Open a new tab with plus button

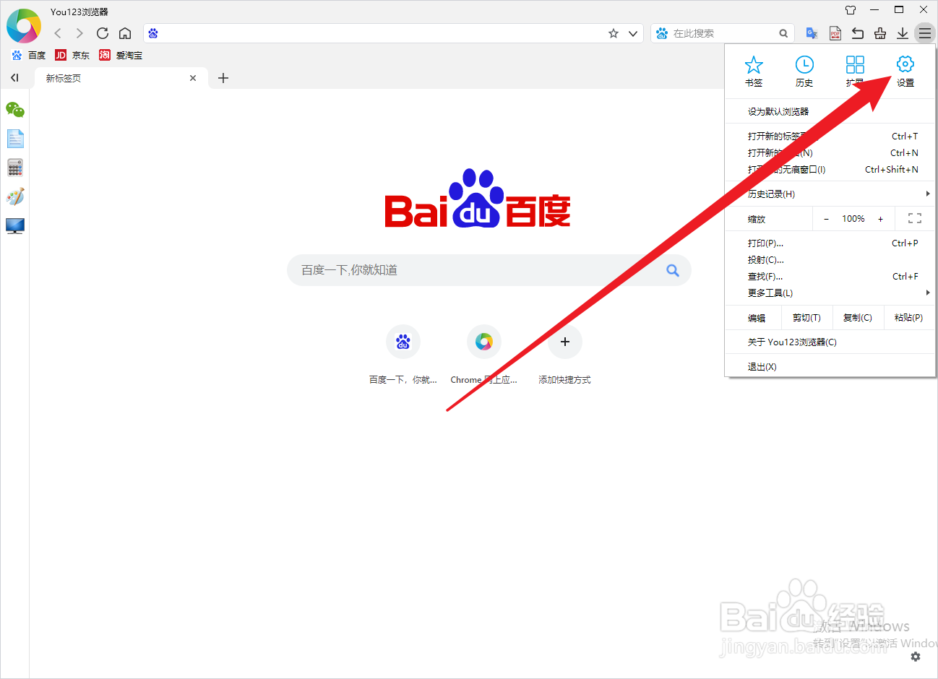click(223, 78)
